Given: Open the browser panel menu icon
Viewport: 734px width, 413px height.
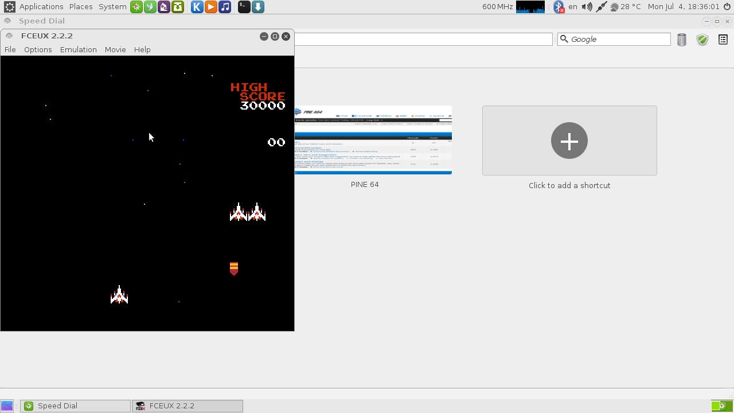Looking at the screenshot, I should click(723, 40).
